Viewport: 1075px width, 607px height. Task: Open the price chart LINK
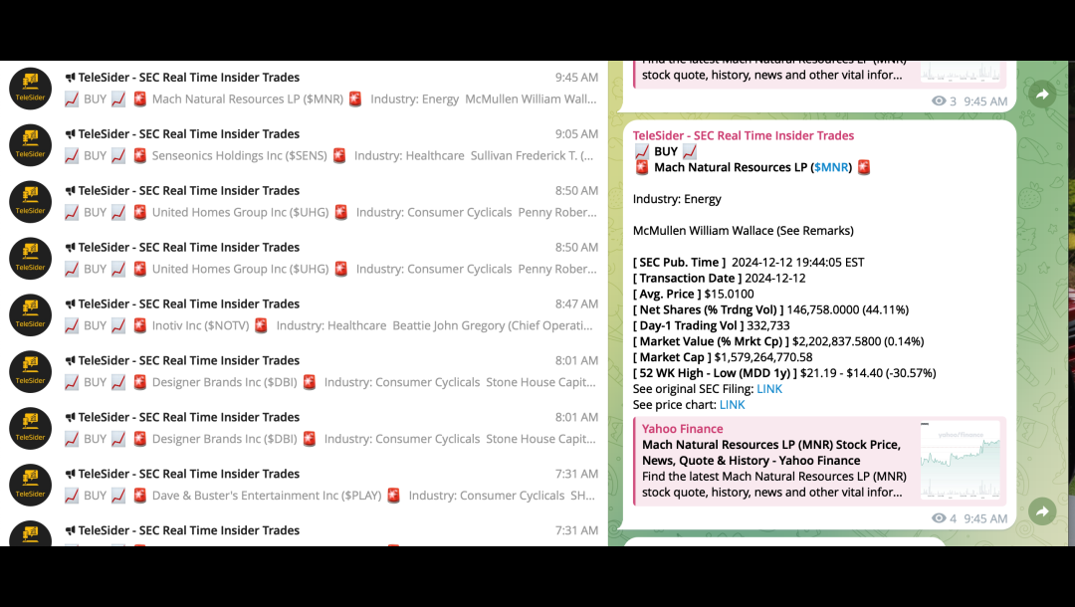click(733, 405)
